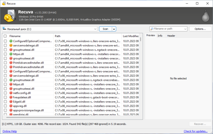This screenshot has width=213, height=134.
Task: Click the Check for updates... link
Action: [x=196, y=131]
